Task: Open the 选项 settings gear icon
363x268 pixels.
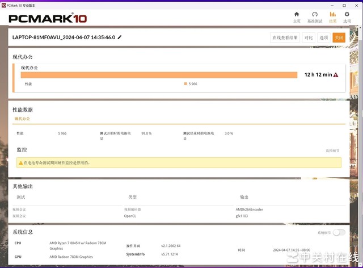Action: coord(347,14)
